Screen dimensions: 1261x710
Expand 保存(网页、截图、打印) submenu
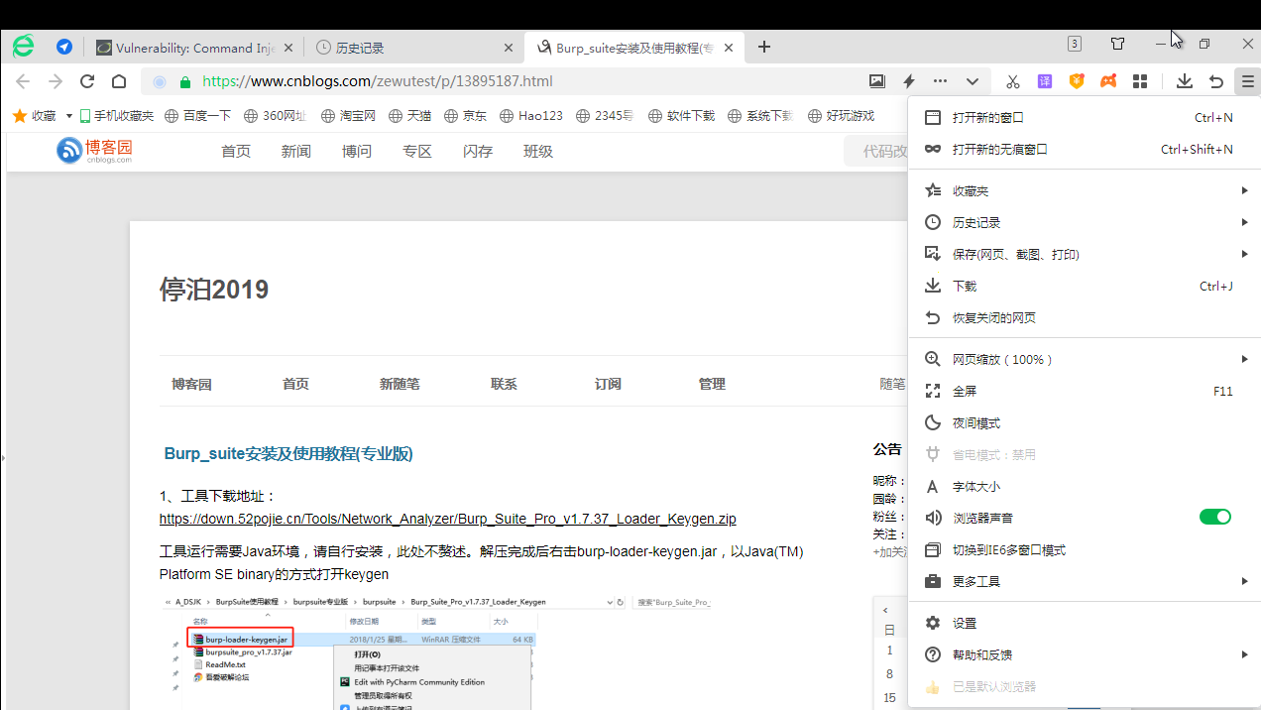pyautogui.click(x=1084, y=254)
